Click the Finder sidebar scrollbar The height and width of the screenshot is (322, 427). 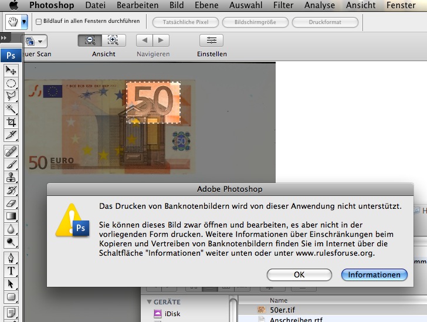click(233, 310)
